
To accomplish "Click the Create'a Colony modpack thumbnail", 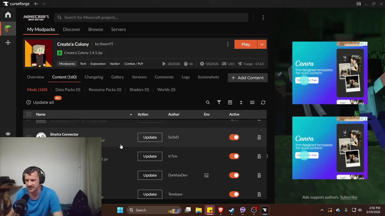I will (38, 53).
